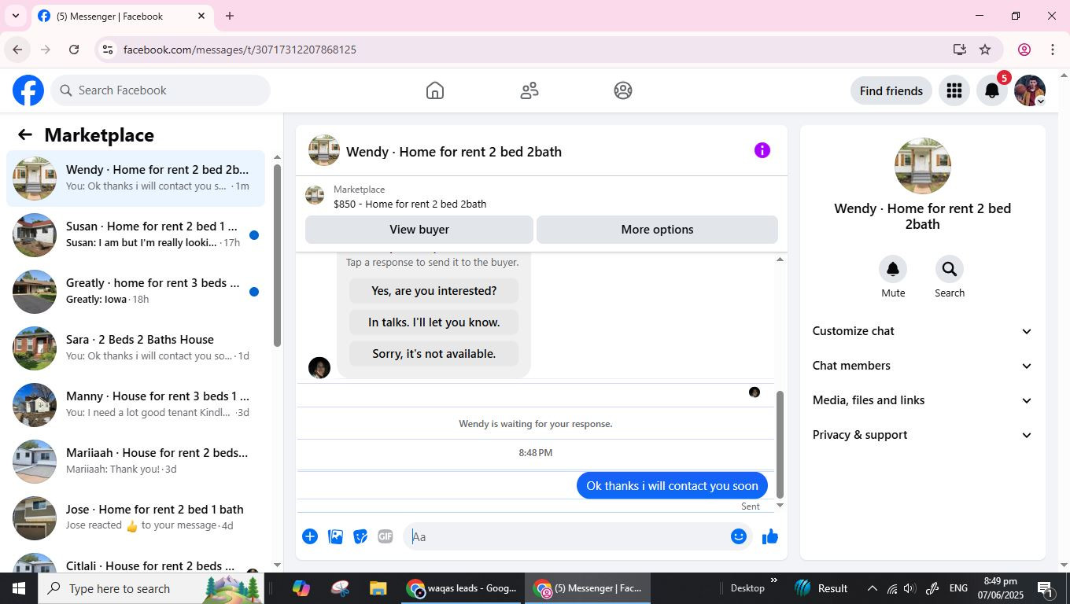Click the View buyer button
Screen dimensions: 1070x604
coord(419,230)
